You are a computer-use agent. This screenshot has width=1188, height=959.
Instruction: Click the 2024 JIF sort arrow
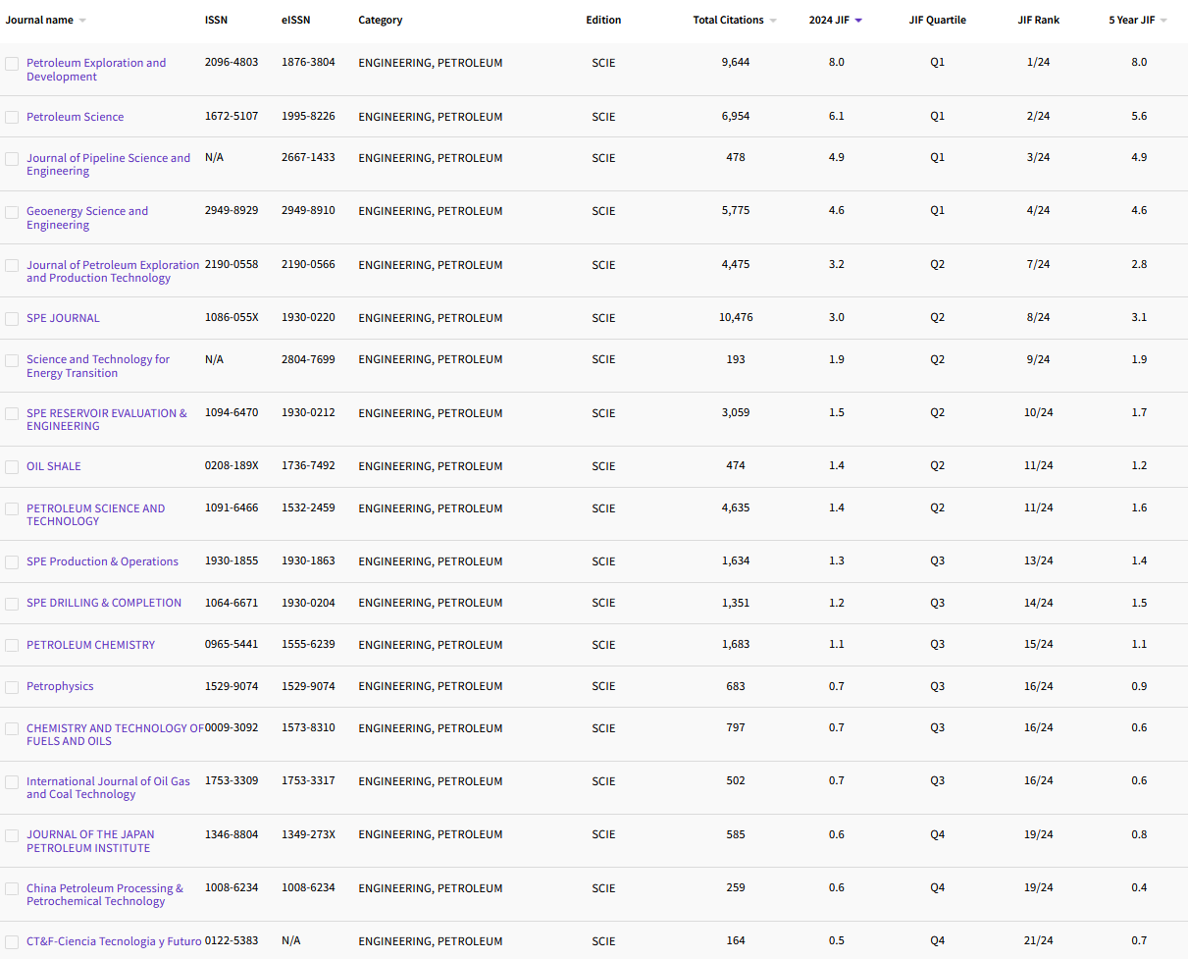coord(858,21)
